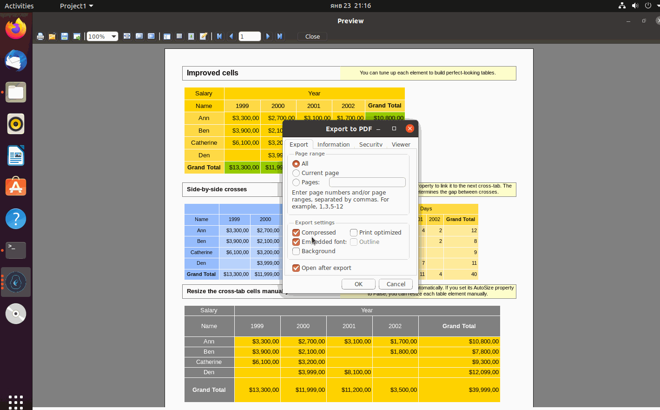Switch to the Information tab

point(333,144)
